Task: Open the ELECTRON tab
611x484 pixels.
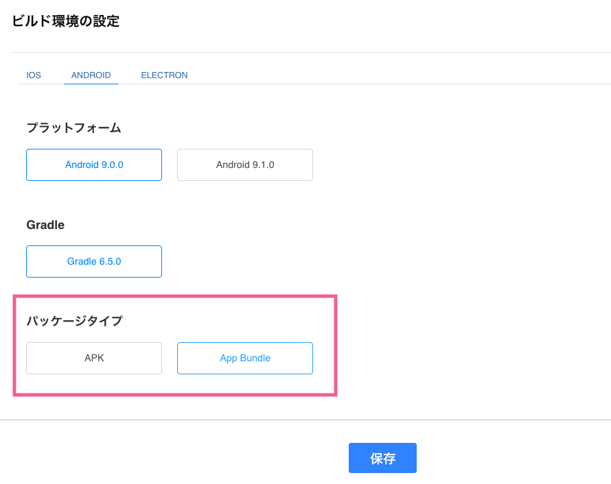Action: 164,75
